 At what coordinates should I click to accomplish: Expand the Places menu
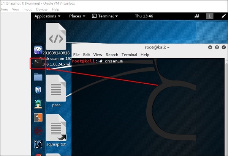77,16
